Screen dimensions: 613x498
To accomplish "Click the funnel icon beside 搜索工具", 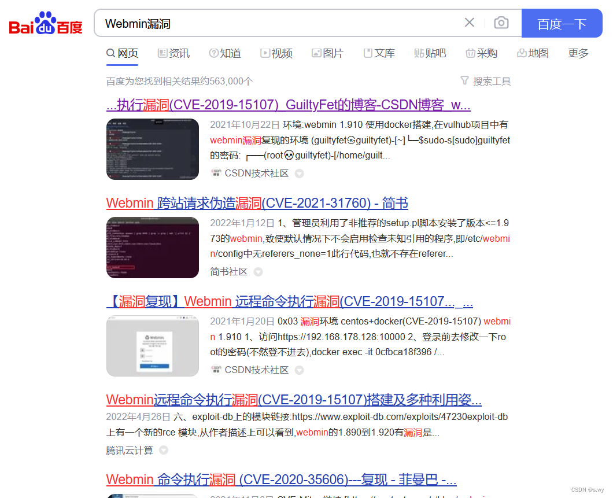I will pos(464,81).
